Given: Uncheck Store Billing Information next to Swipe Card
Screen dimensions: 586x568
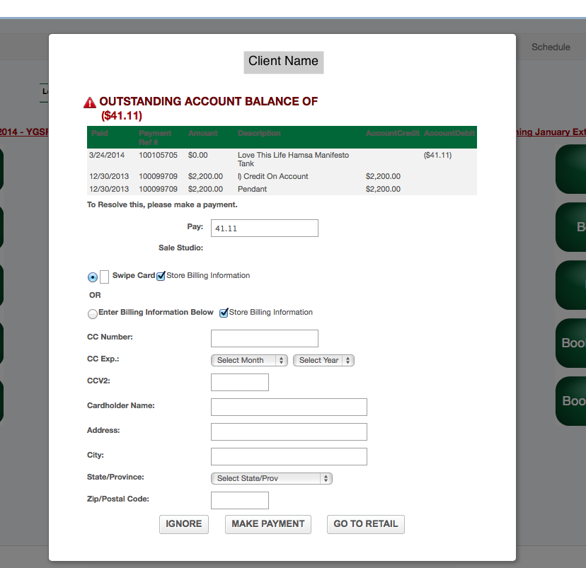Looking at the screenshot, I should pyautogui.click(x=161, y=275).
